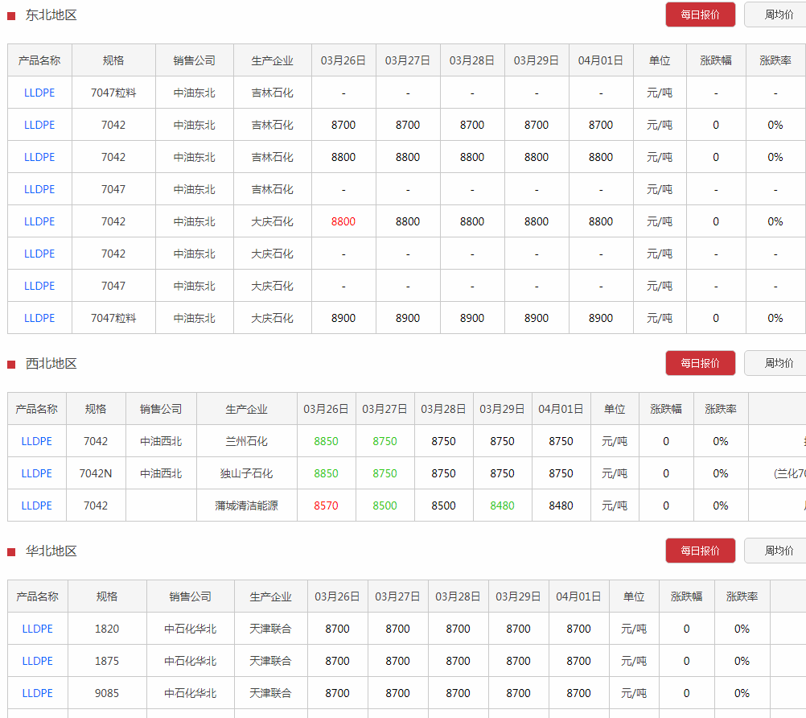Click red 8800 price in 大庆石化 row

343,221
